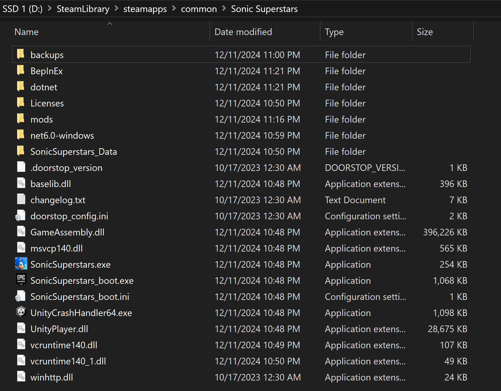501x391 pixels.
Task: Toggle sort order using the Name column arrow
Action: (110, 23)
